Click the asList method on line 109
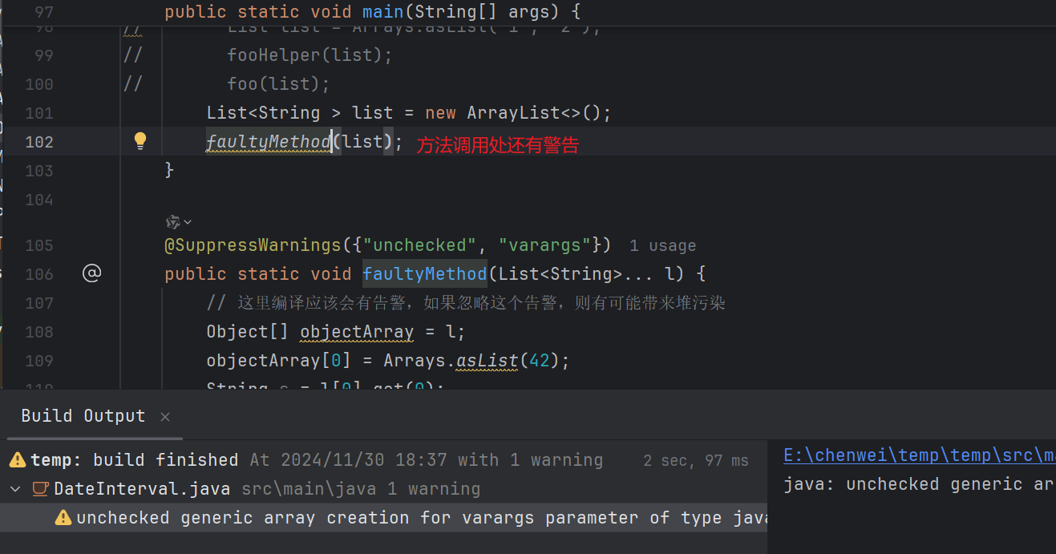Screen dimensions: 1056x554 (x=487, y=361)
